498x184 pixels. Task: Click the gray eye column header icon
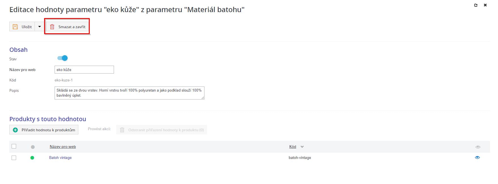(x=478, y=147)
